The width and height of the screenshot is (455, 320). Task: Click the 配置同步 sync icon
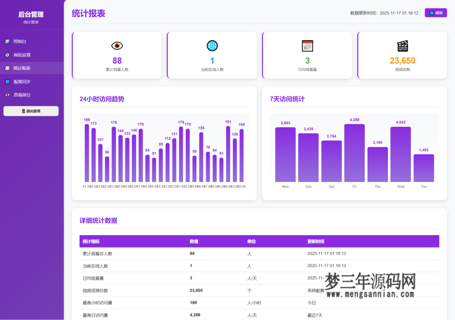(8, 81)
